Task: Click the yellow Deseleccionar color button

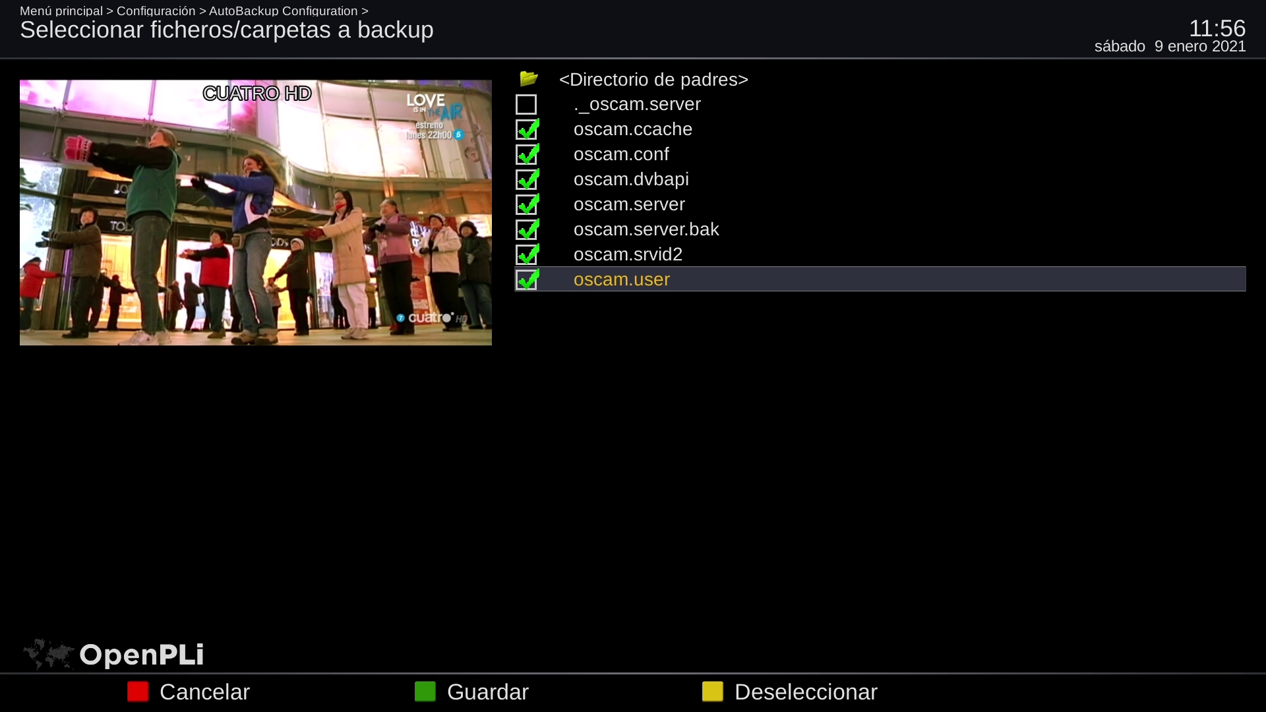Action: [x=713, y=692]
